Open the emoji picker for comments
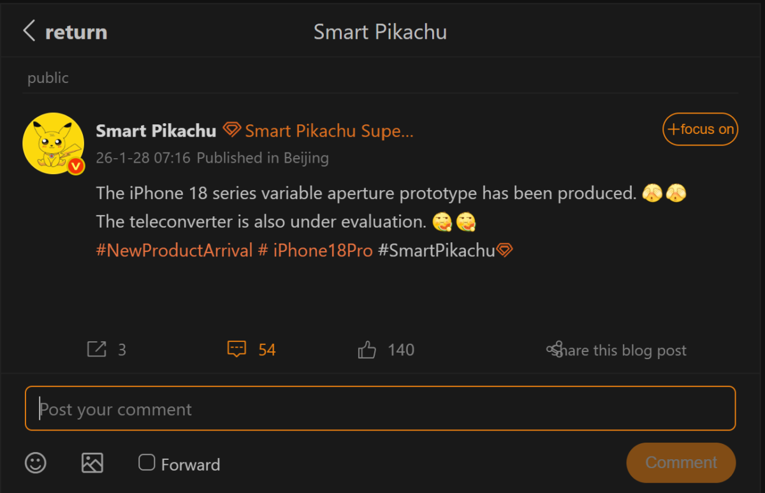This screenshot has width=765, height=493. click(x=36, y=463)
